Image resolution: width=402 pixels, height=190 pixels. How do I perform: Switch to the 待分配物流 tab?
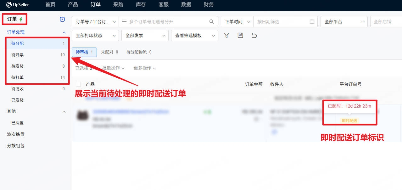point(139,52)
